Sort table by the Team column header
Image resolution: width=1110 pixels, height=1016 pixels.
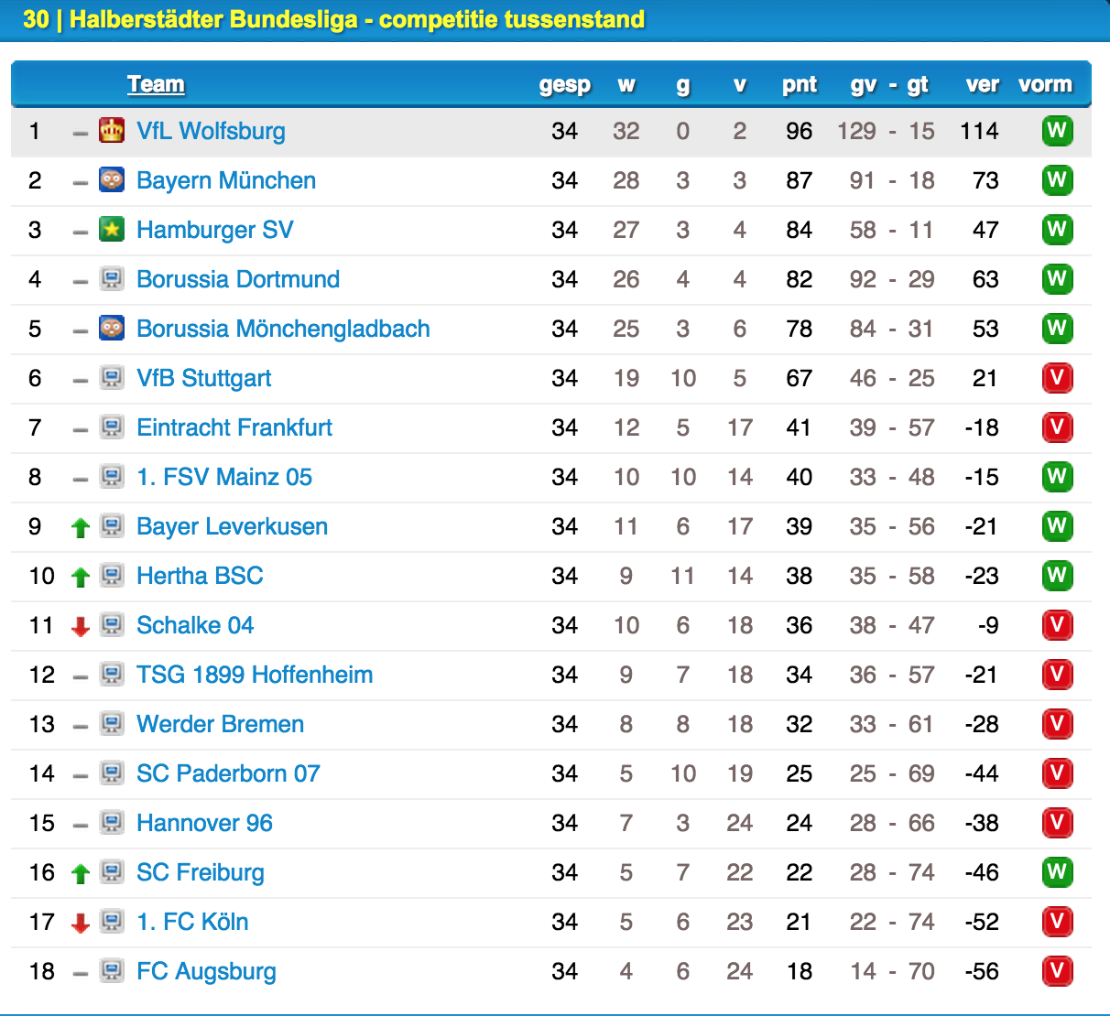pos(156,84)
